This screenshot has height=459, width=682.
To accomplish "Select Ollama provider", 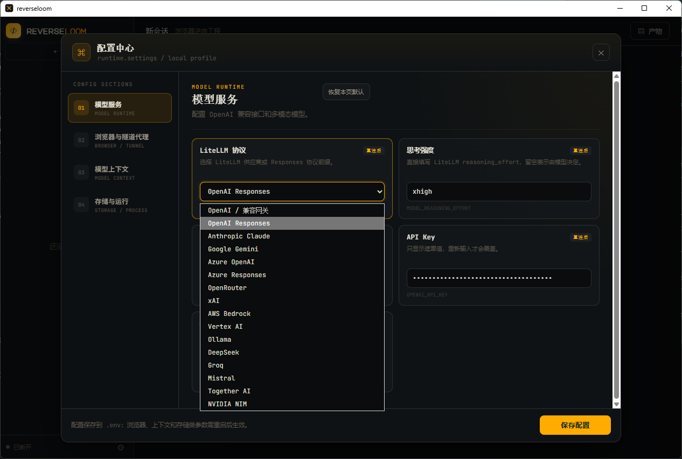I will (x=292, y=340).
